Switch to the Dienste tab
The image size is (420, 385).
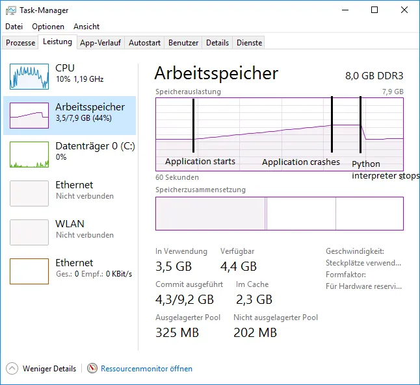pyautogui.click(x=250, y=43)
